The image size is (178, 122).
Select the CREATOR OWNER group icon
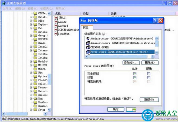click(x=88, y=47)
